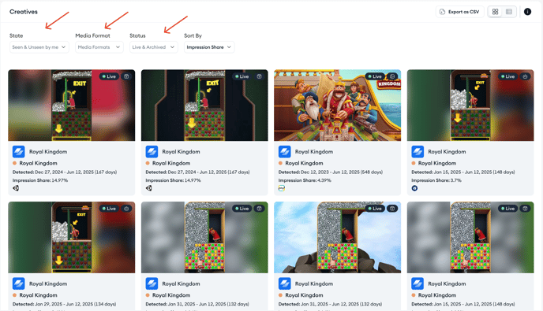The height and width of the screenshot is (311, 543).
Task: Click the 'Impression Share: 4.39%' text
Action: pos(305,180)
